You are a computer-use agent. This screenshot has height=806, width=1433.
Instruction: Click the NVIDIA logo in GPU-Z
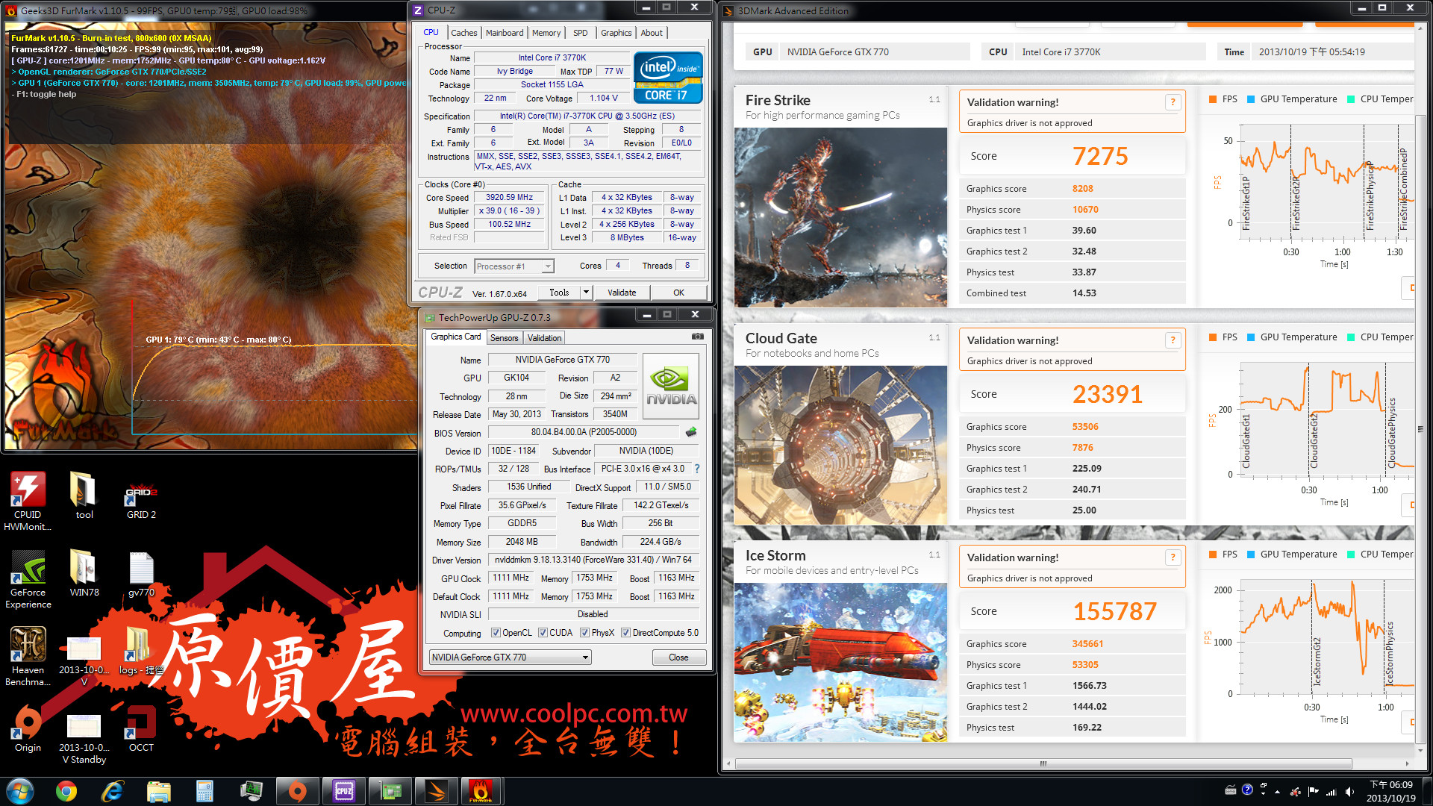671,387
